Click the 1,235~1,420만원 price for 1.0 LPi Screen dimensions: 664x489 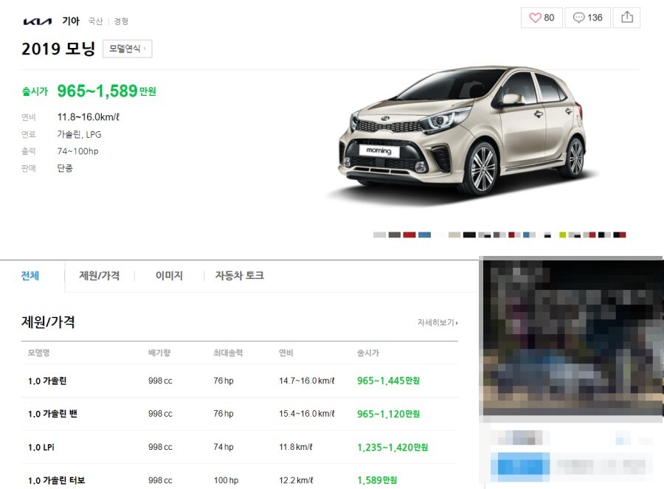pos(392,447)
